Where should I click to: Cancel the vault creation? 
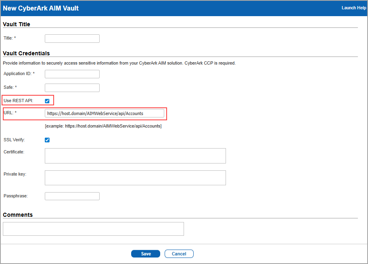pyautogui.click(x=179, y=254)
